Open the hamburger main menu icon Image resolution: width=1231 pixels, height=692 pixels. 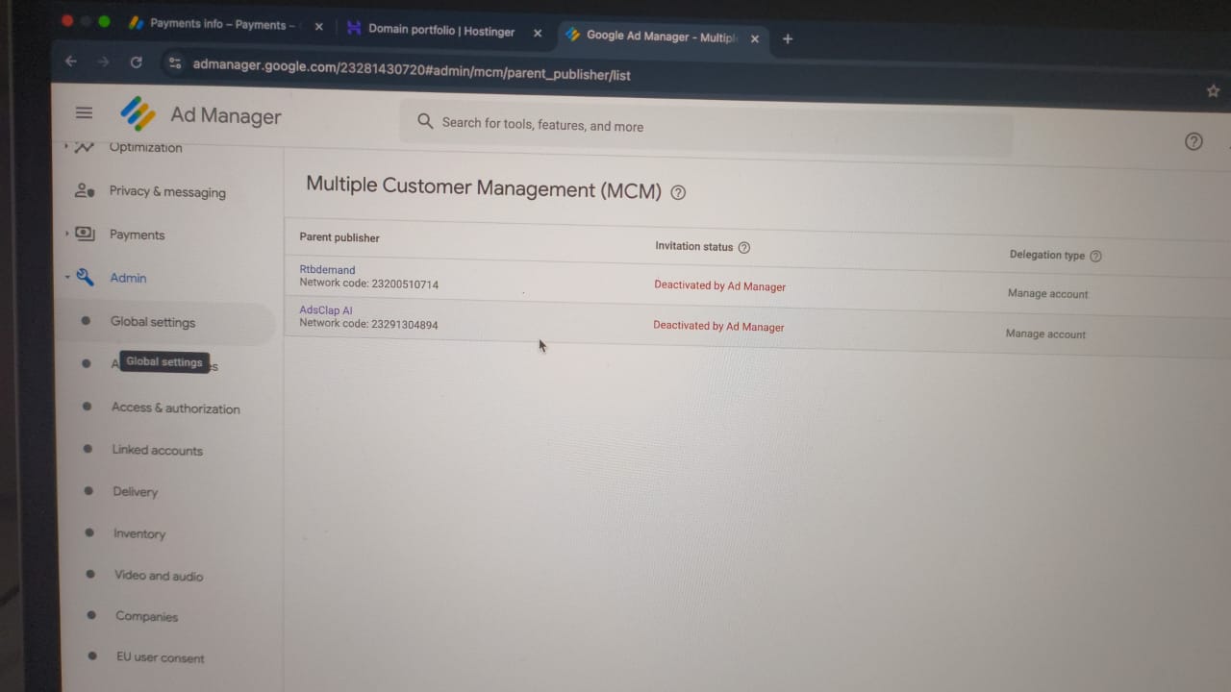click(x=84, y=113)
